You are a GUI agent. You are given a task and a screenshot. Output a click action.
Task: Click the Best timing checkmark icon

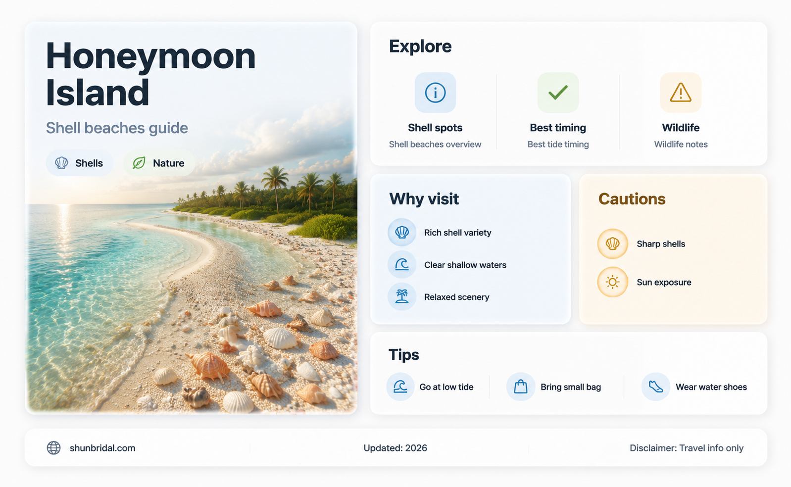[x=558, y=93]
